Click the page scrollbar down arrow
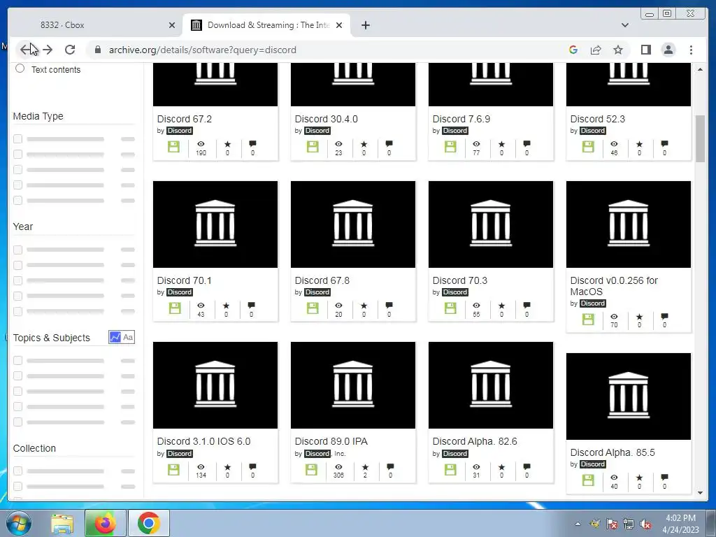716x537 pixels. [x=700, y=493]
